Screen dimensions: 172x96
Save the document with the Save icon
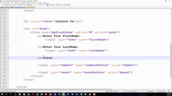pos(6,5)
